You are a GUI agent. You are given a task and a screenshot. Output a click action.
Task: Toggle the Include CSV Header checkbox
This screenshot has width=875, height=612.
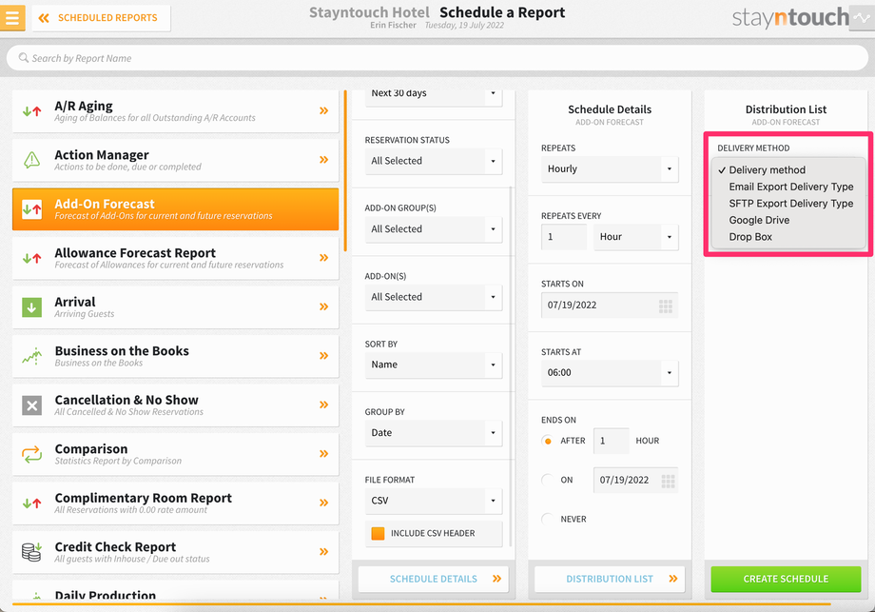378,533
